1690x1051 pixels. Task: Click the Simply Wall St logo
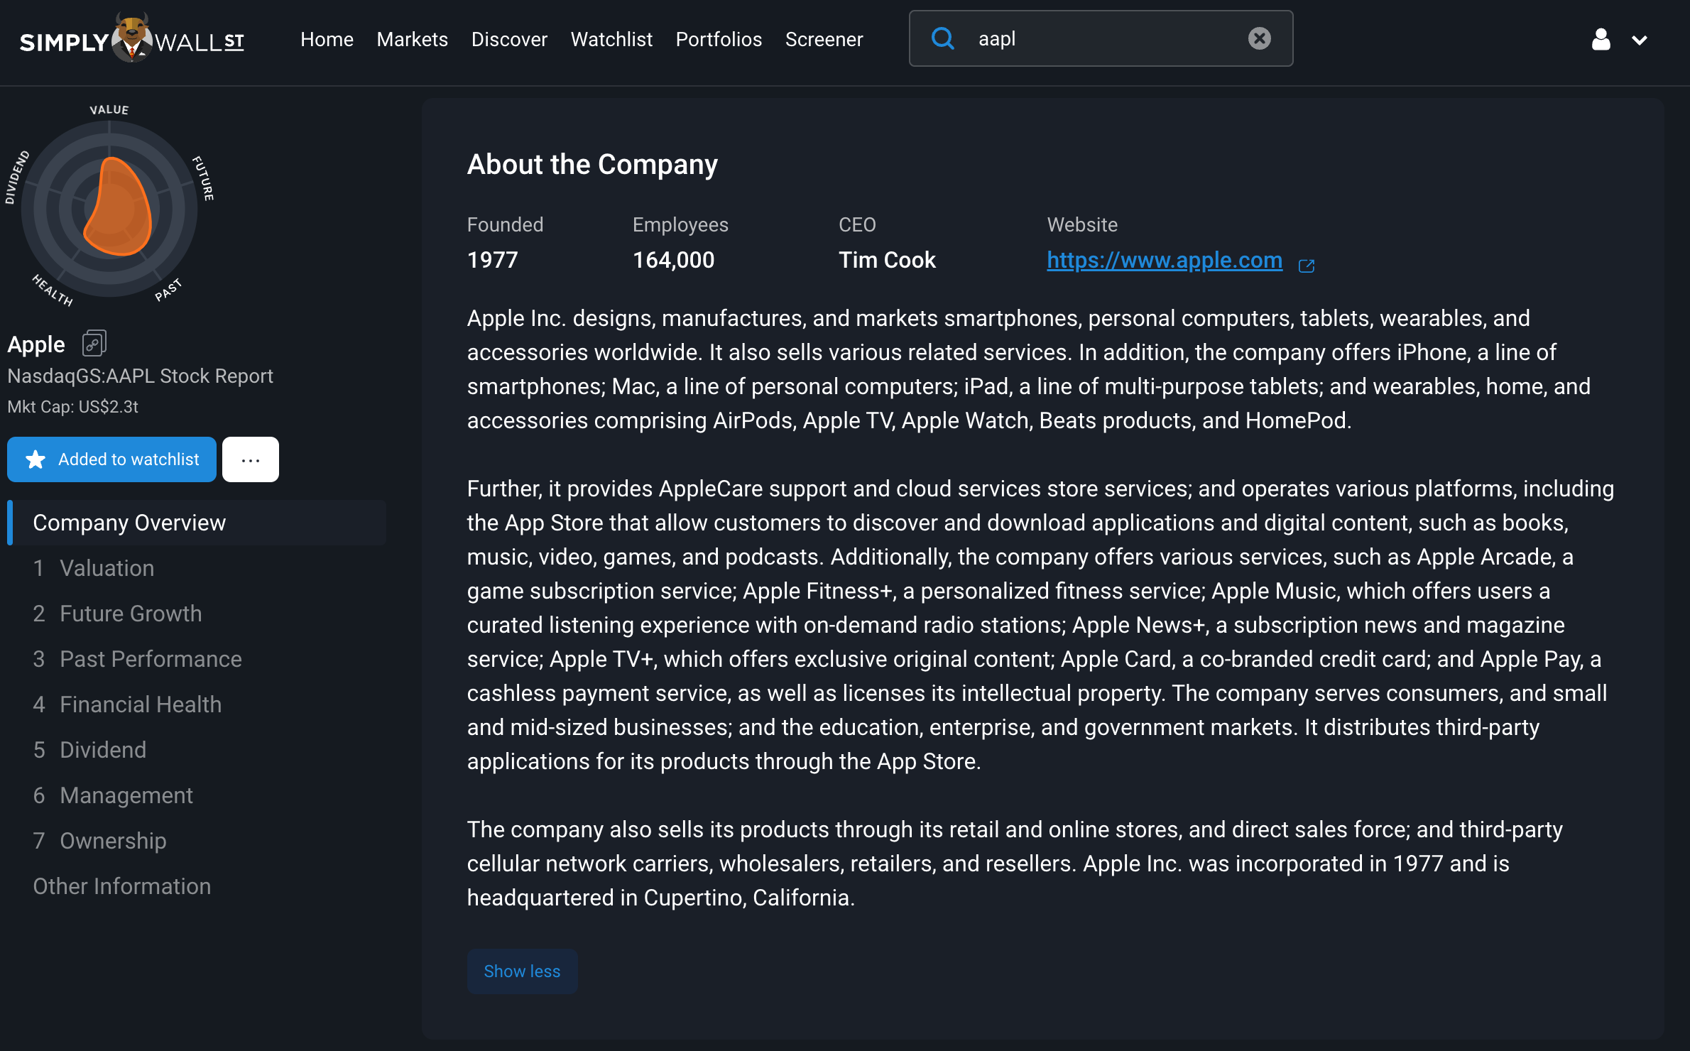pos(132,40)
